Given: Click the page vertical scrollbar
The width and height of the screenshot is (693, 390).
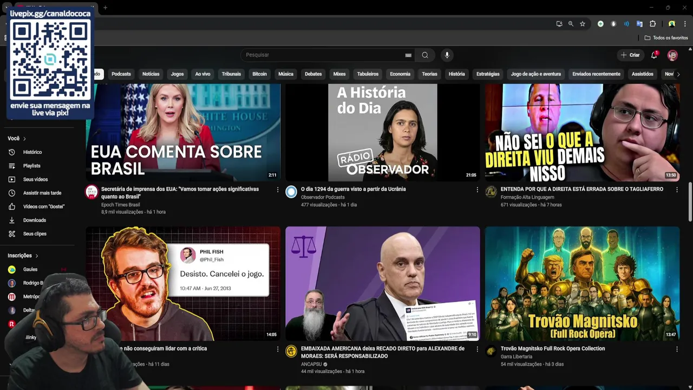Looking at the screenshot, I should tap(690, 201).
